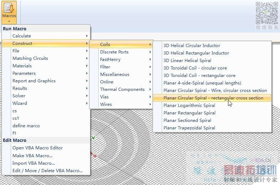Image resolution: width=280 pixels, height=185 pixels.
Task: Run Planar Circular Spiral Wire circular cross section
Action: pyautogui.click(x=212, y=91)
